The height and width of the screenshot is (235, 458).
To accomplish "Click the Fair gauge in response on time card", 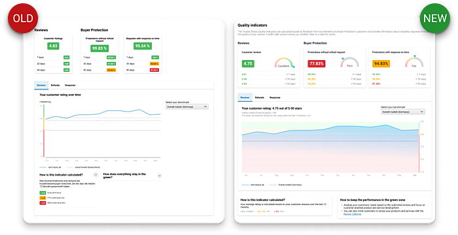I will coord(414,62).
